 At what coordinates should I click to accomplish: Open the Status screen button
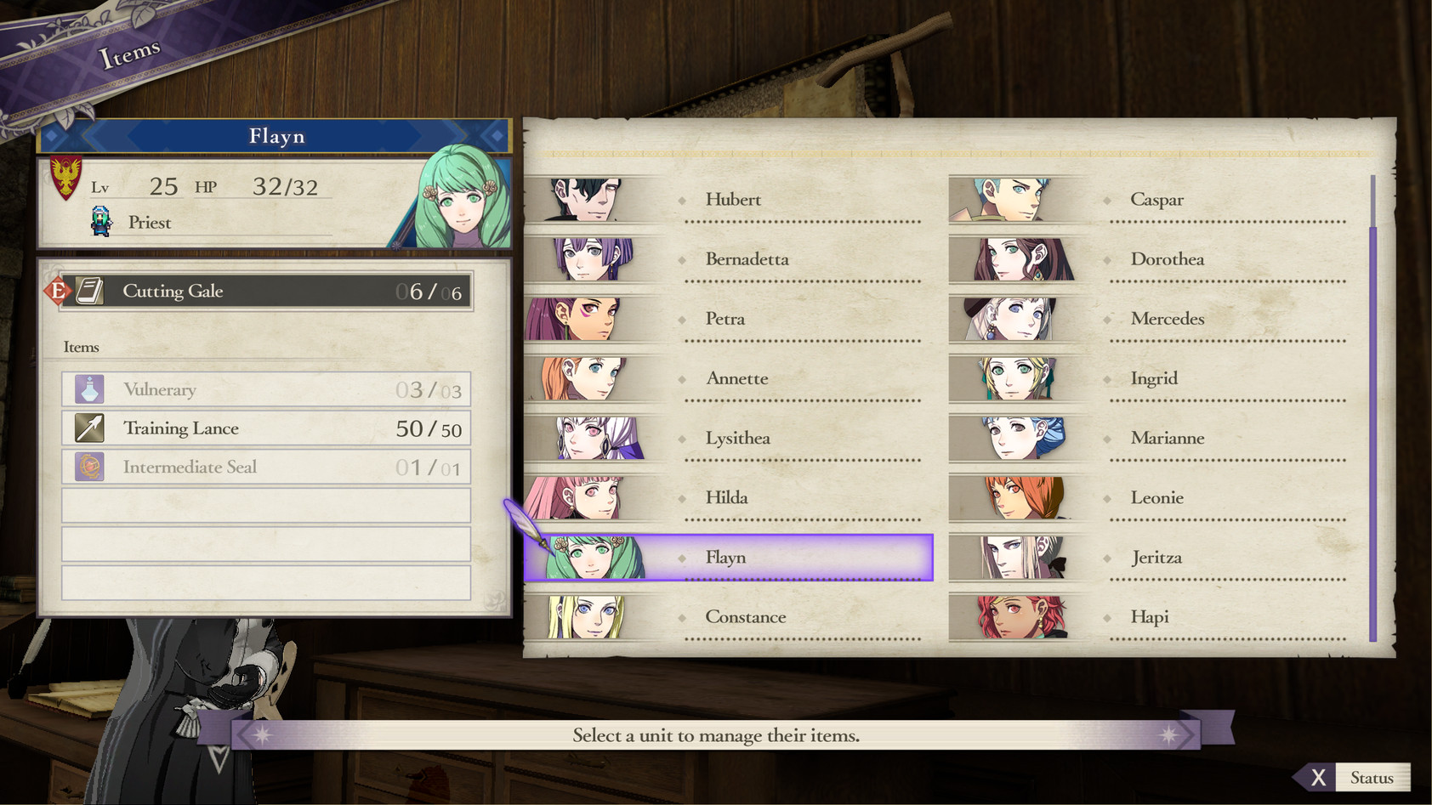coord(1373,776)
